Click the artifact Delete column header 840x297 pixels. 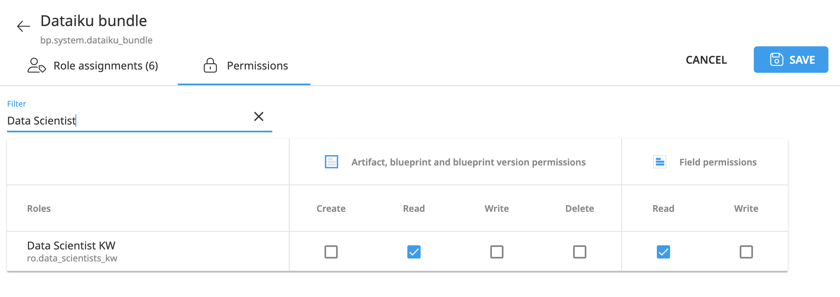tap(580, 208)
